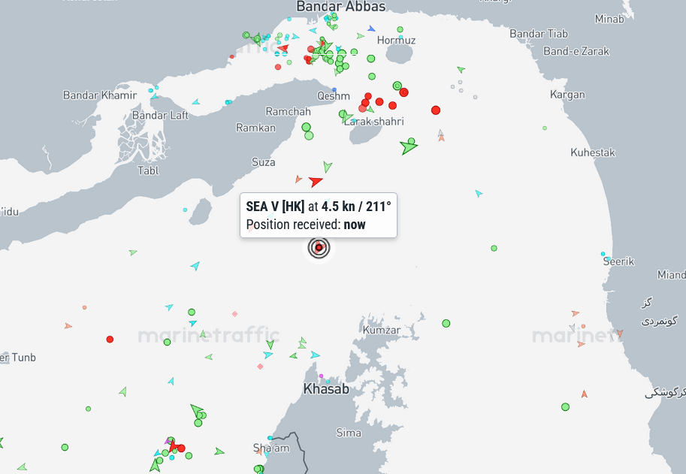This screenshot has width=686, height=474.
Task: Click the Kumzar label
Action: pos(382,330)
